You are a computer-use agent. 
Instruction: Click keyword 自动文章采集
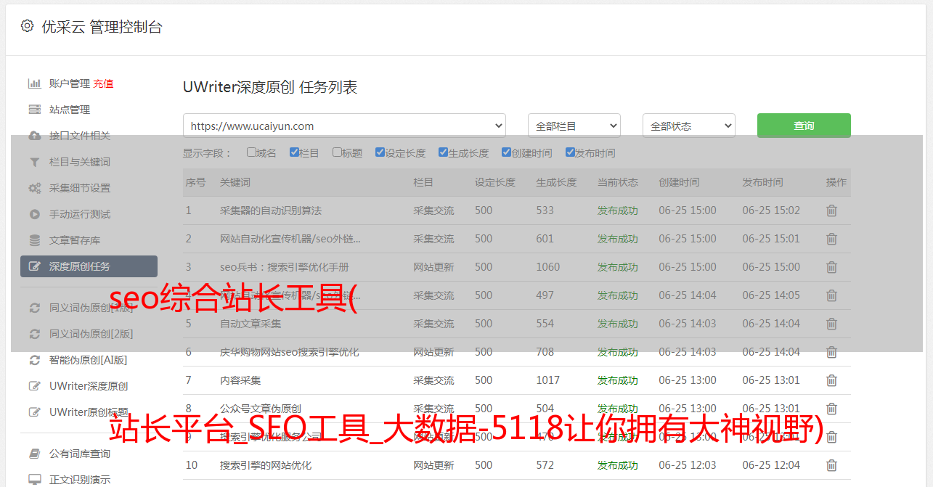tap(250, 324)
